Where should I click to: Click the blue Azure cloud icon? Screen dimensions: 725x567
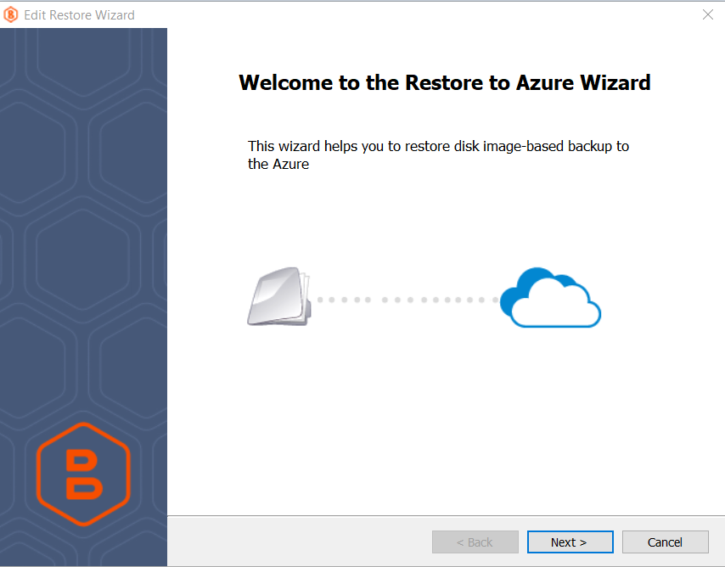[x=550, y=297]
